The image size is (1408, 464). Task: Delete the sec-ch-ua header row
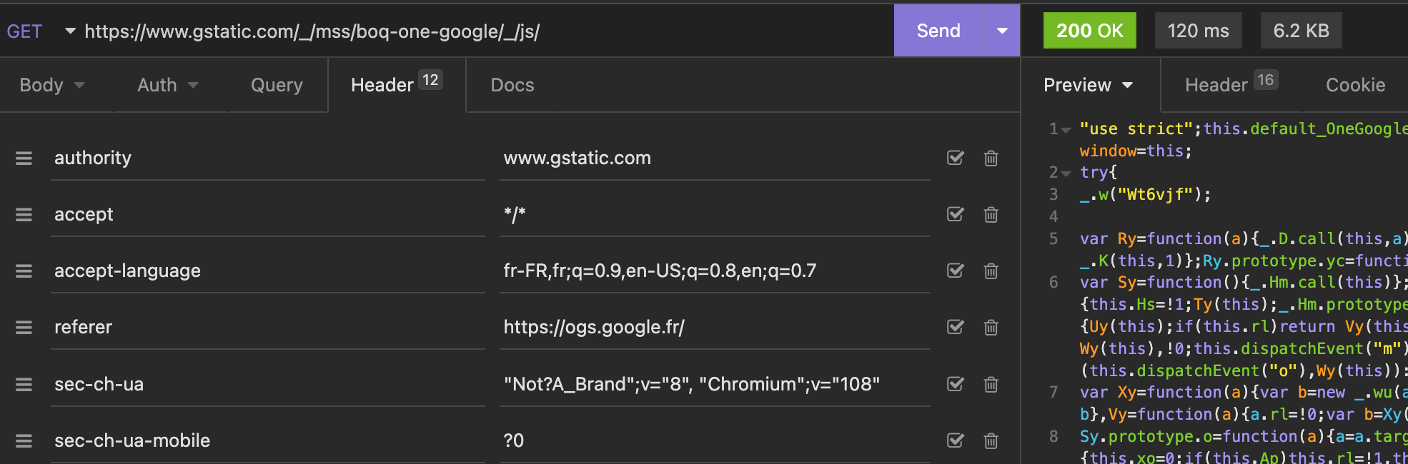(991, 384)
